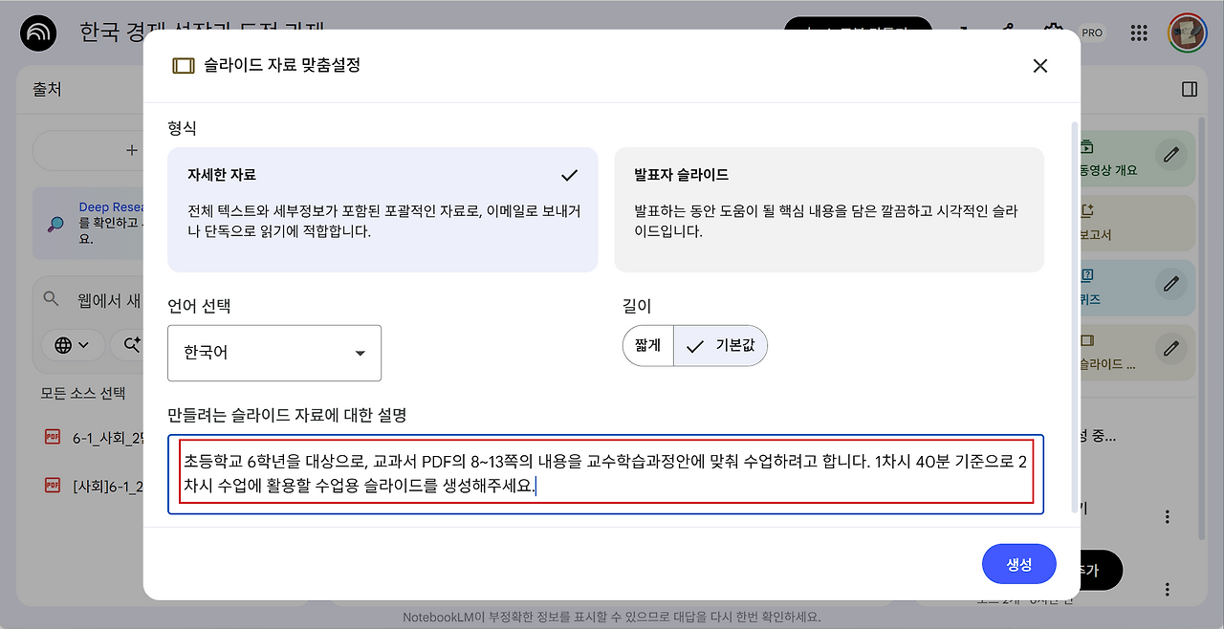Viewport: 1224px width, 629px height.
Task: Click the 출처 panel heading
Action: coord(47,89)
